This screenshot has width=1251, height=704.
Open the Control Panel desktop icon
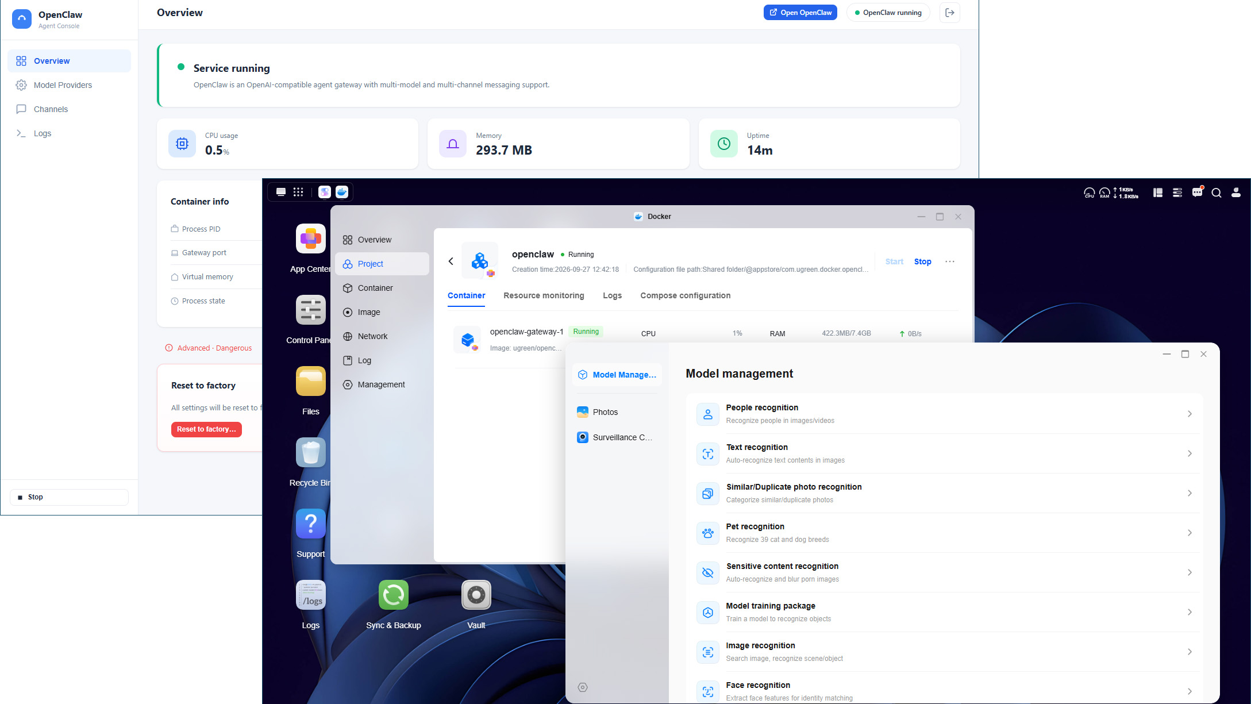click(x=310, y=310)
